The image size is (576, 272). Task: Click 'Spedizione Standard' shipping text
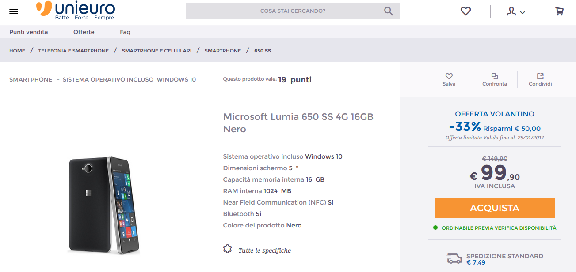[505, 256]
